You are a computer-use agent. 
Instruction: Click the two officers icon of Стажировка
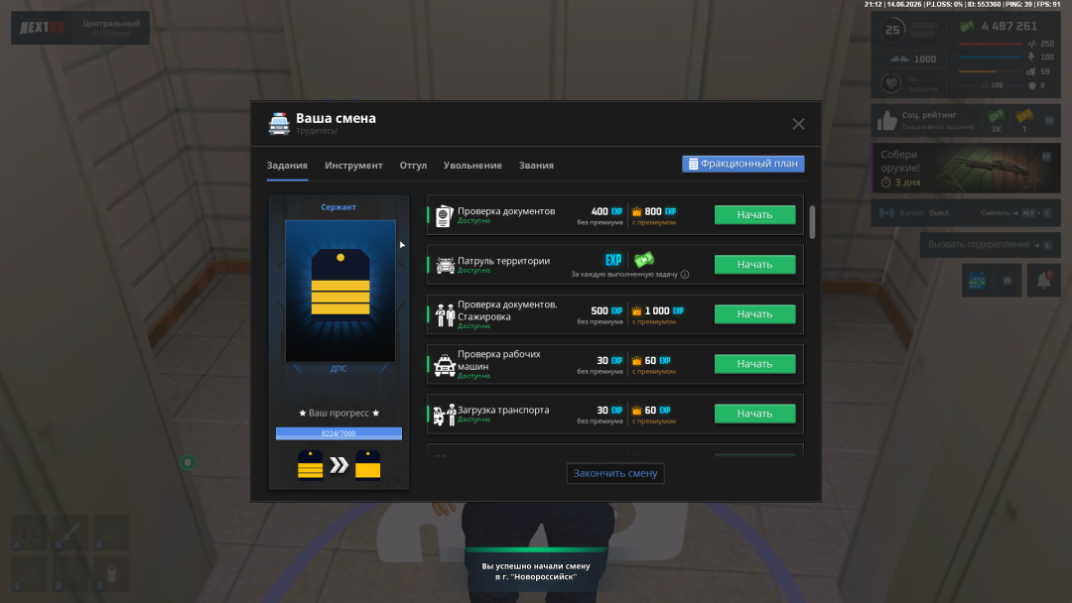click(x=445, y=314)
